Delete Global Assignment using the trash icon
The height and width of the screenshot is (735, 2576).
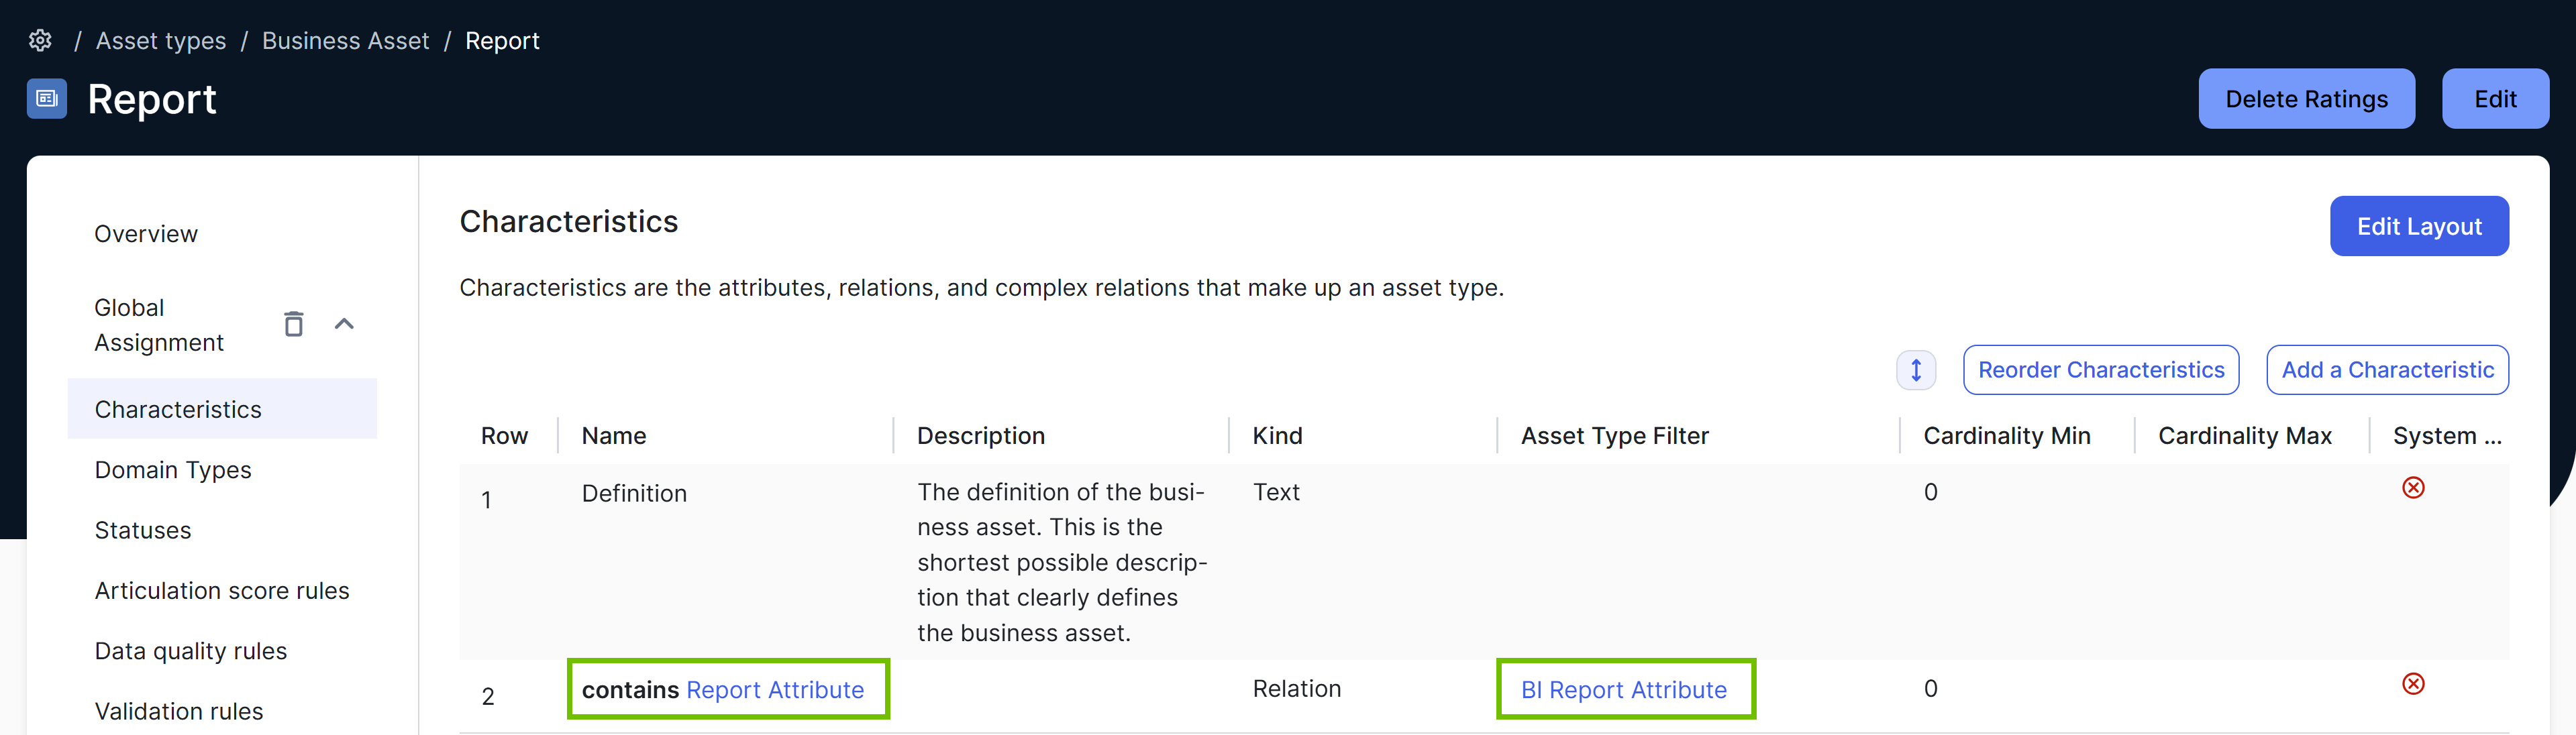[x=293, y=324]
